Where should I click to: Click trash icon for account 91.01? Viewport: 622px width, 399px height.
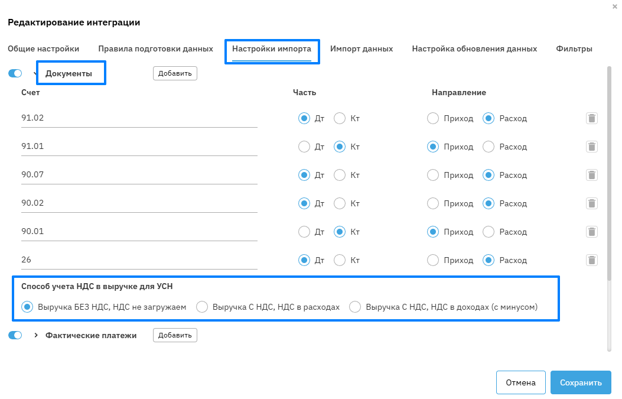(591, 147)
